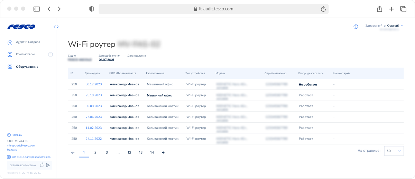415x179 pixels.
Task: Open audit dated 30.12.2023
Action: (94, 84)
